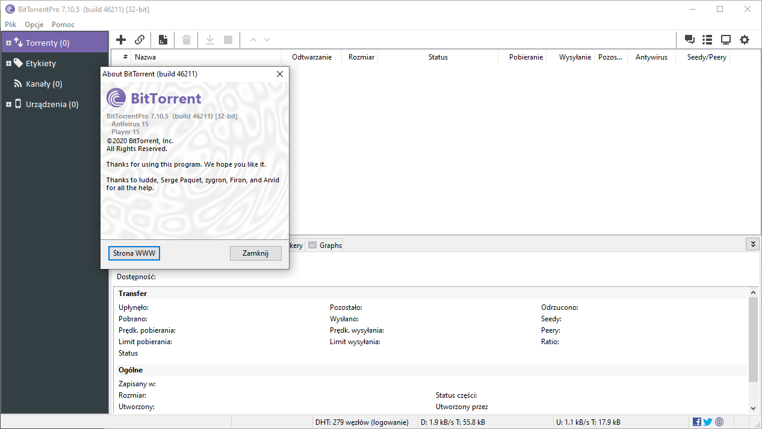Open the Plik menu
The image size is (762, 429).
point(11,25)
